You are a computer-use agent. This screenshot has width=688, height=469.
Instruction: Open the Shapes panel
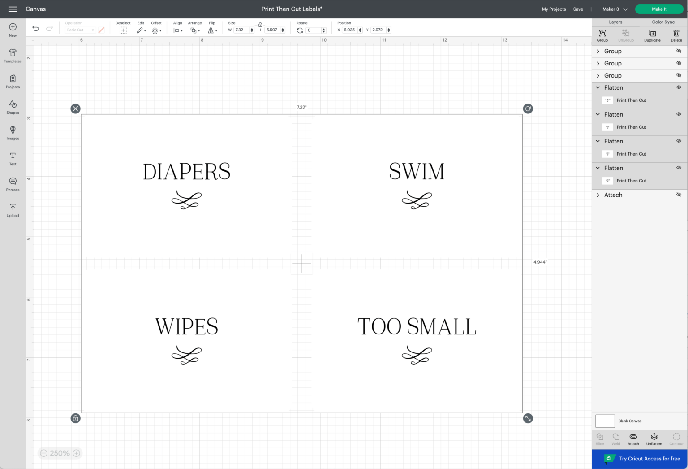(x=13, y=108)
